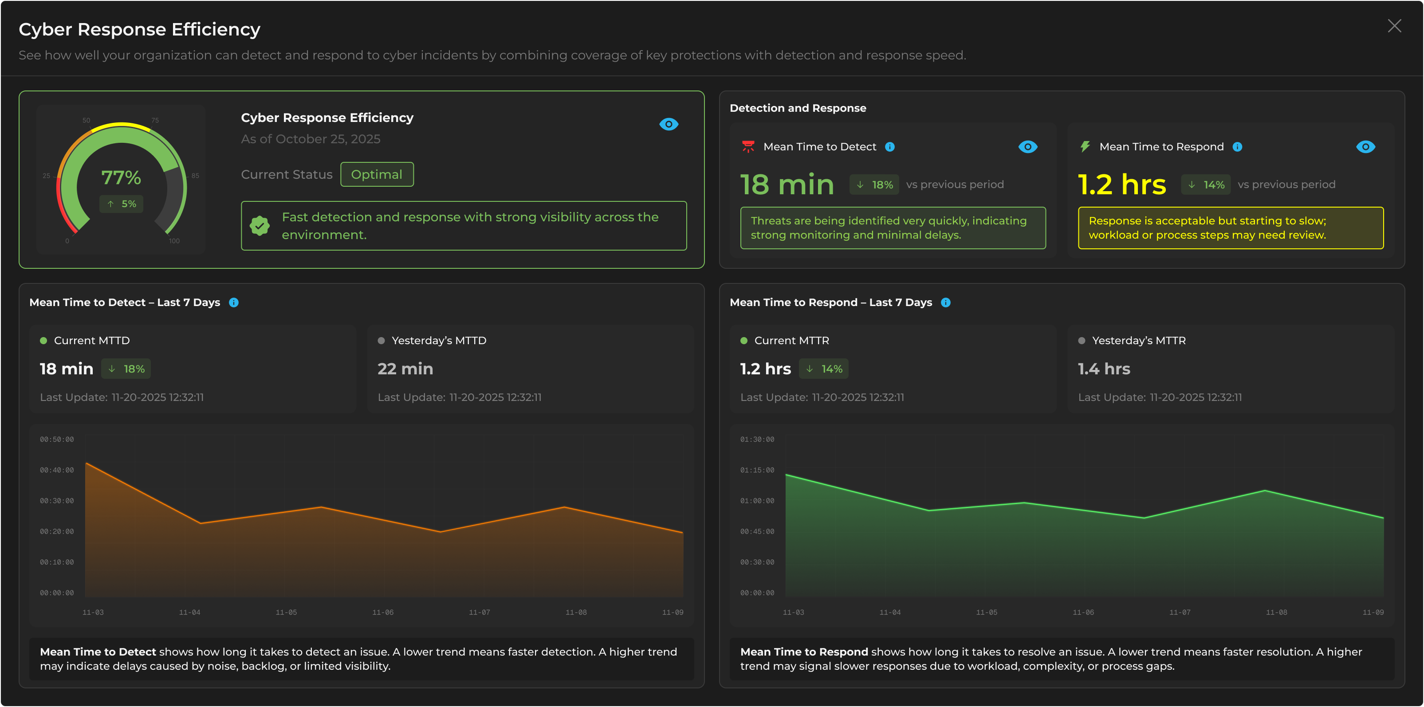Click the 00:40:00 axis label on MTTD chart

click(56, 470)
